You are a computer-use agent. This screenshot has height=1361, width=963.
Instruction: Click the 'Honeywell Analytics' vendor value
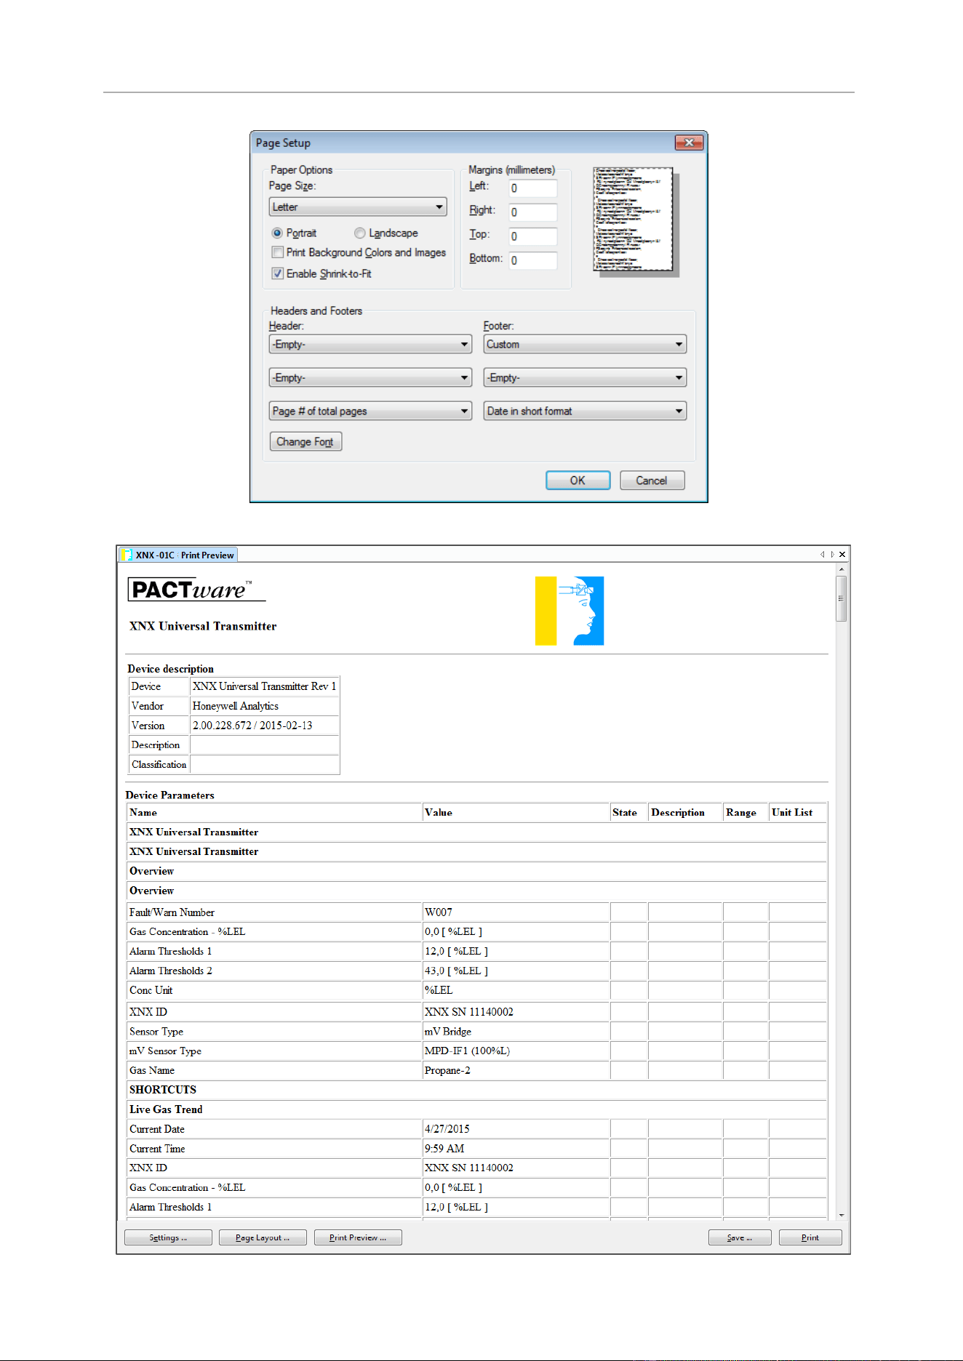click(236, 706)
